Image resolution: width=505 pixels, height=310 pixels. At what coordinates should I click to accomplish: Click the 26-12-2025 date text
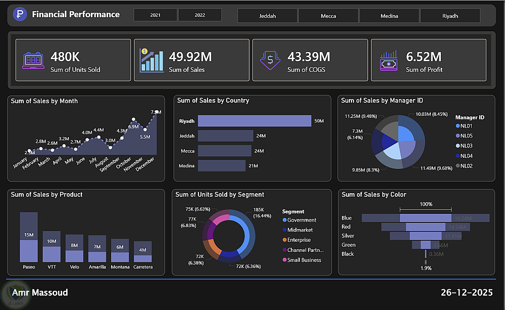point(467,293)
